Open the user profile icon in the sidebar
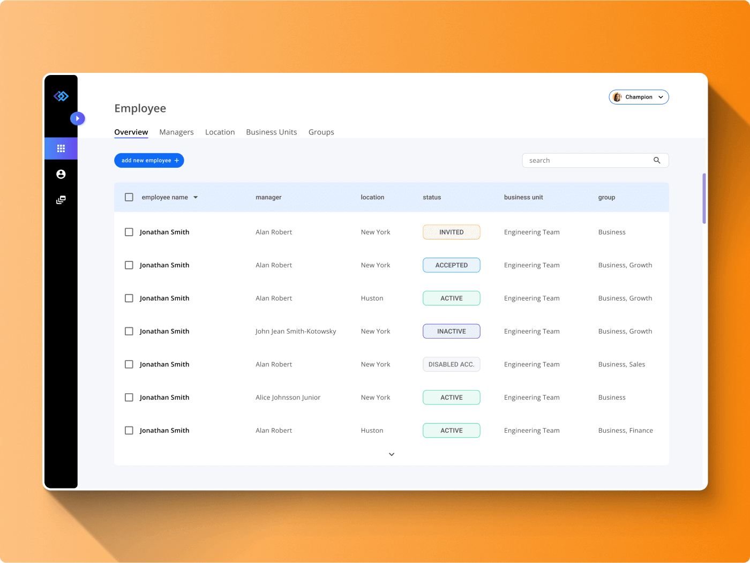 click(x=61, y=174)
